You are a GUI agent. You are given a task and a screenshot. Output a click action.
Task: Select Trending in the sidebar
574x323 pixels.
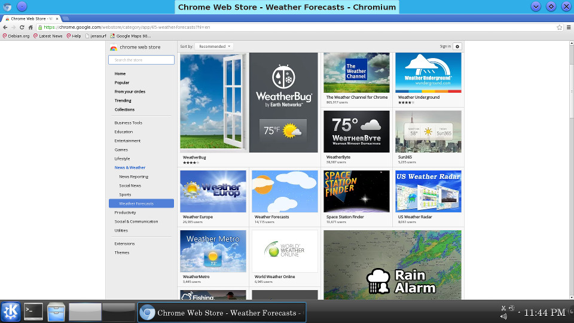(x=123, y=100)
